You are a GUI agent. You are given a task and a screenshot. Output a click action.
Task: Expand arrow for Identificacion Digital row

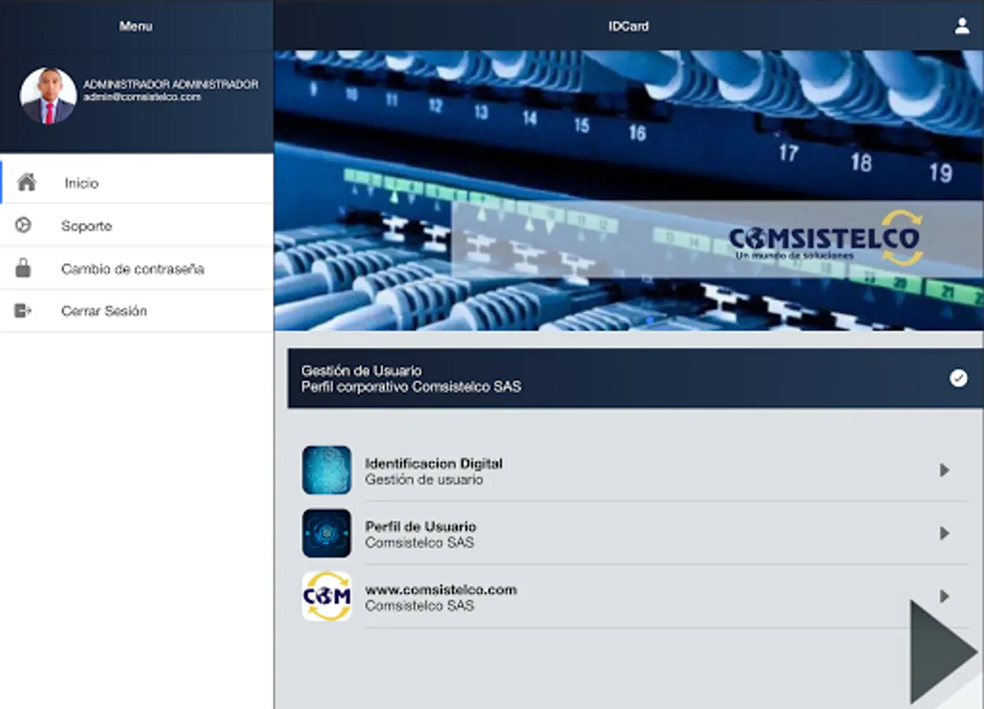(944, 470)
